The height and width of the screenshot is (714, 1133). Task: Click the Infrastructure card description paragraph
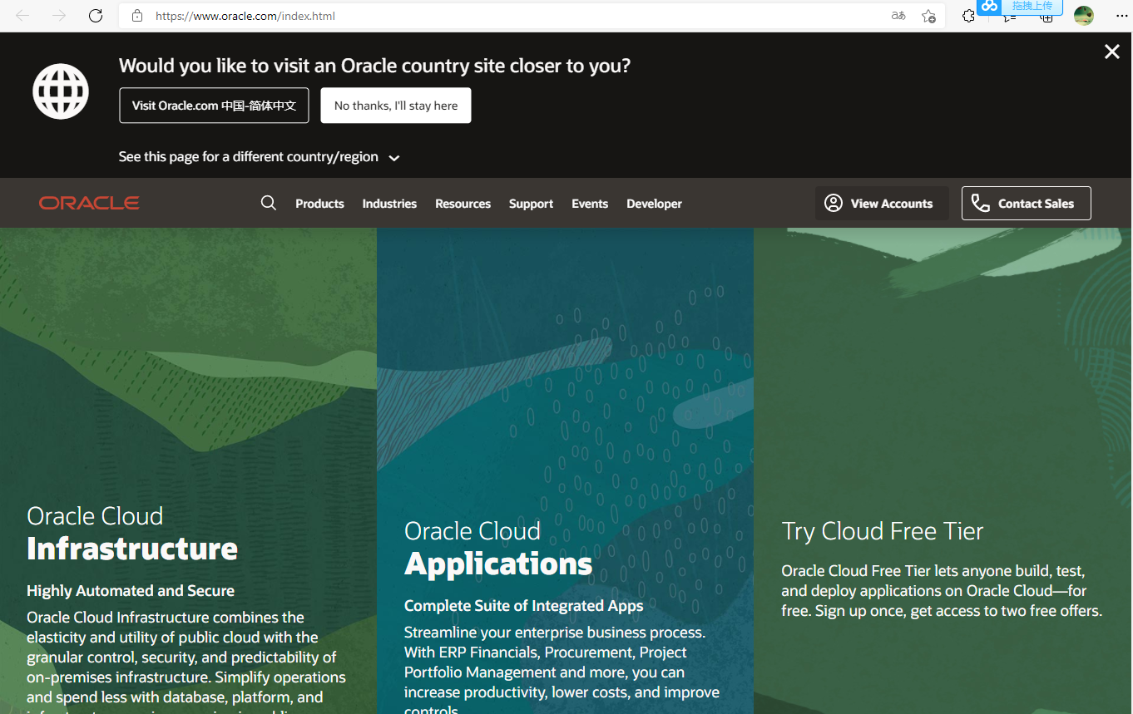coord(186,662)
